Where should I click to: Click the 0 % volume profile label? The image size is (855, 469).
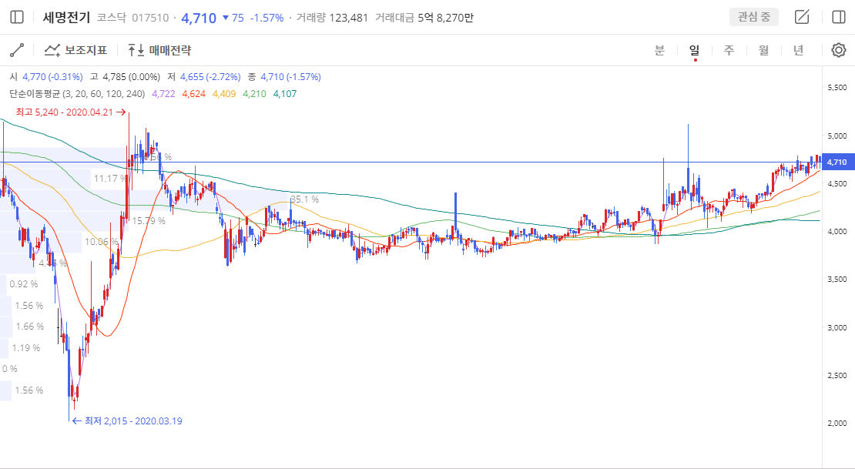[x=10, y=369]
